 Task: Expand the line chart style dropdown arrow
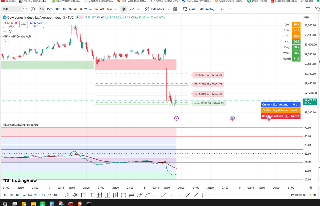click(138, 9)
